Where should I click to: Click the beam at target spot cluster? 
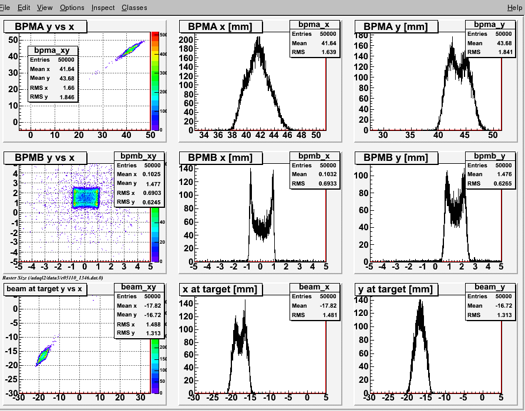pos(43,356)
